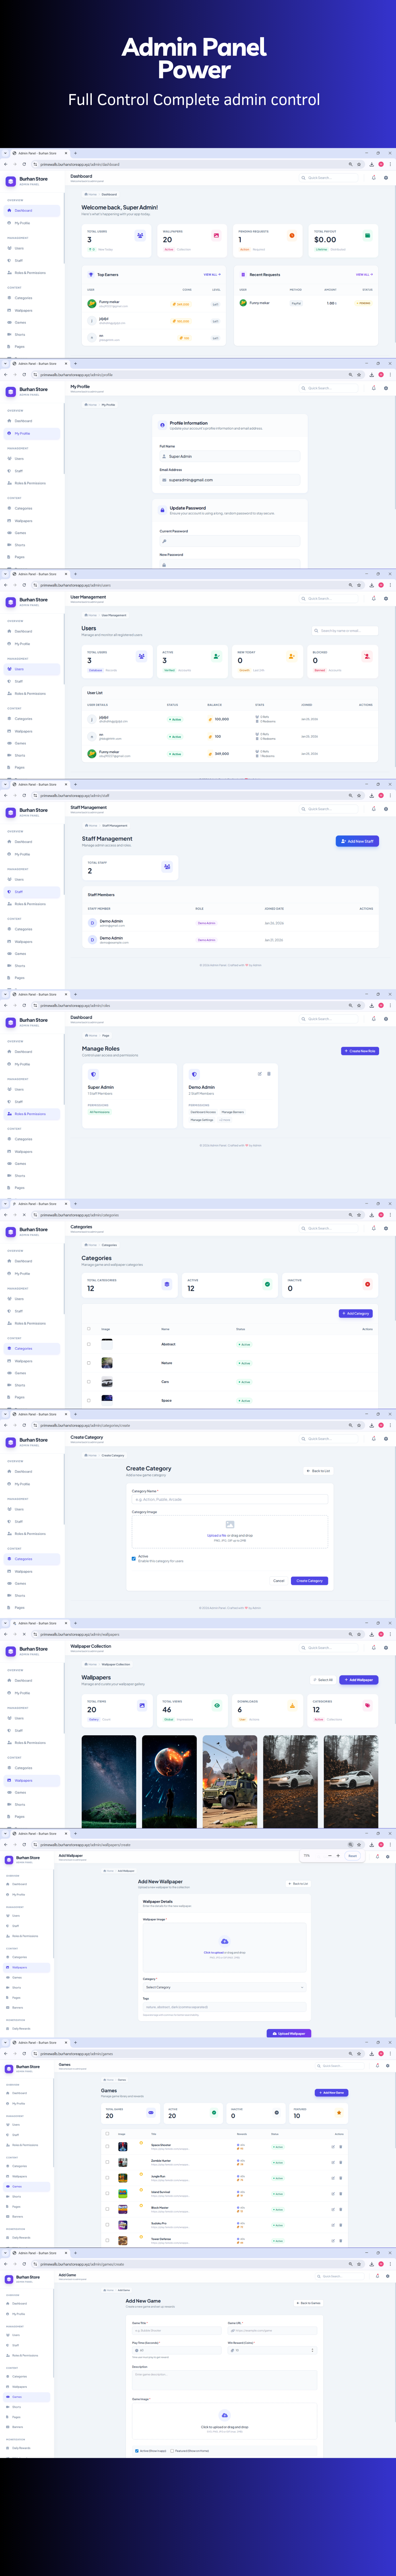Check the Space category row checkbox
396x2576 pixels.
tap(89, 1400)
